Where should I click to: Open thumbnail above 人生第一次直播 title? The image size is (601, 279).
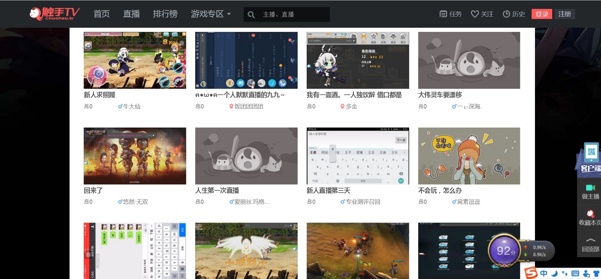pyautogui.click(x=246, y=156)
